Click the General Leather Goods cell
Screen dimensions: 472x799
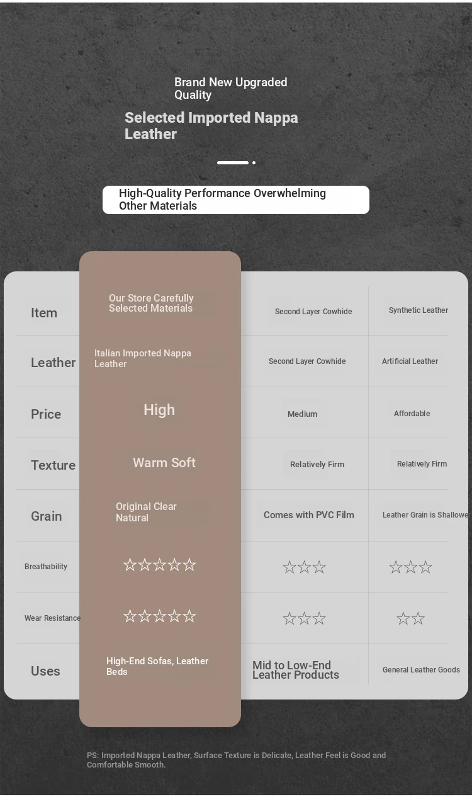[421, 670]
